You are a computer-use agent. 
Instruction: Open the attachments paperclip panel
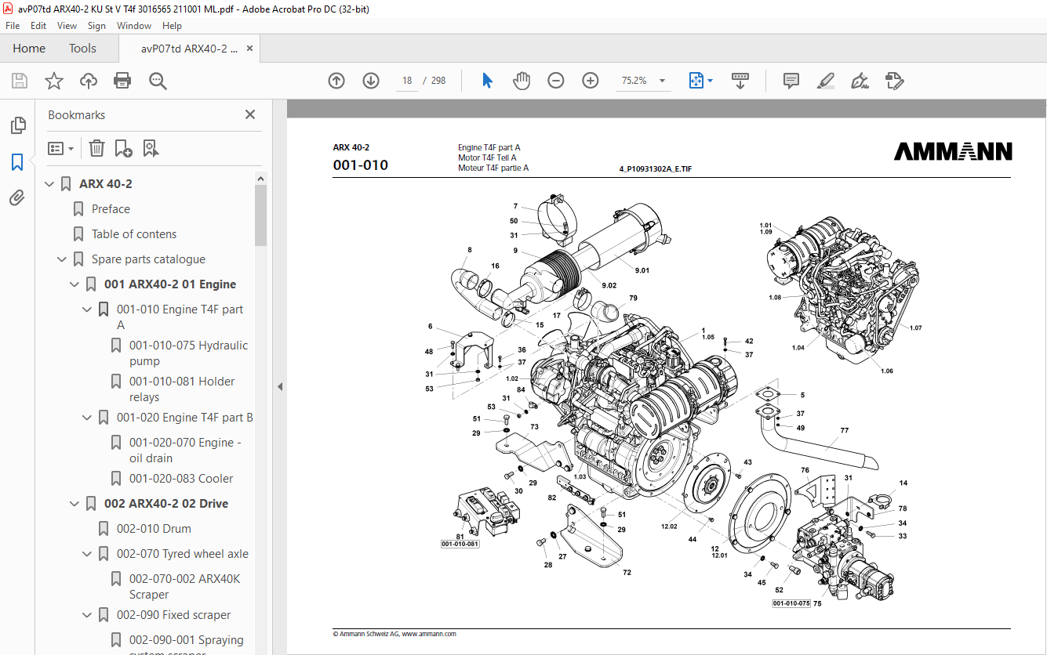pos(17,197)
